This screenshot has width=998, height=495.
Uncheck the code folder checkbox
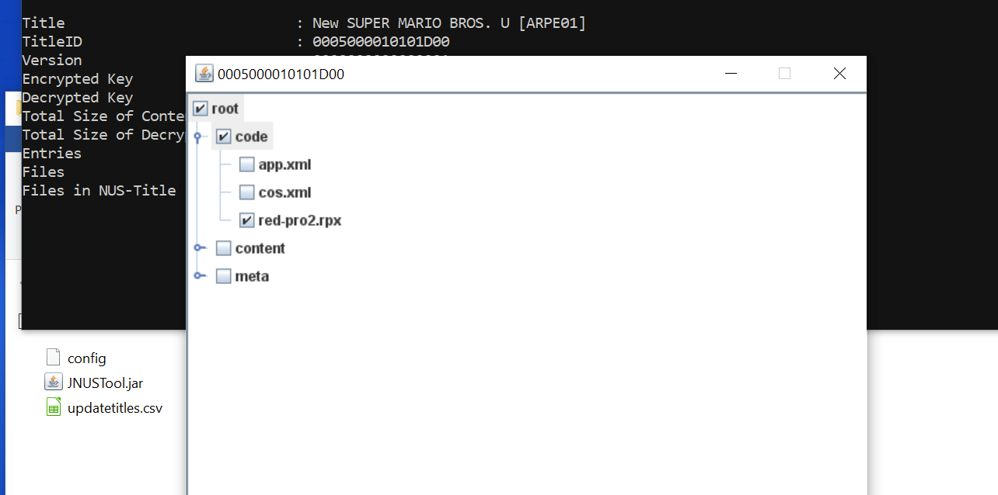[x=224, y=137]
